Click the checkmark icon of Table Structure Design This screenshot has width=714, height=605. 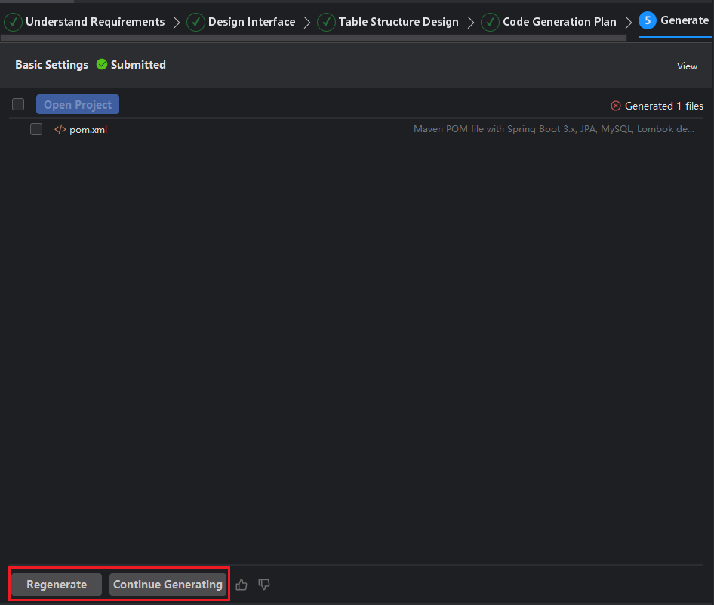(327, 22)
